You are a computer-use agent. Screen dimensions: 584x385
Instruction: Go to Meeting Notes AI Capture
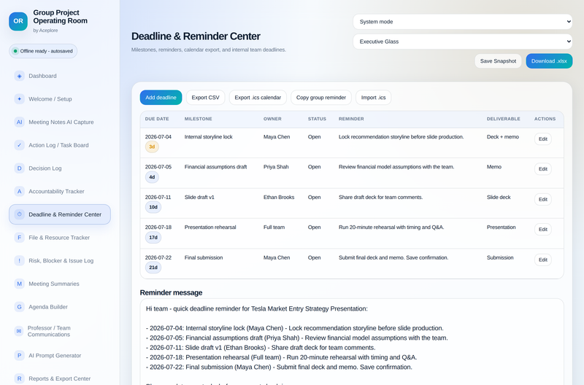pos(60,122)
